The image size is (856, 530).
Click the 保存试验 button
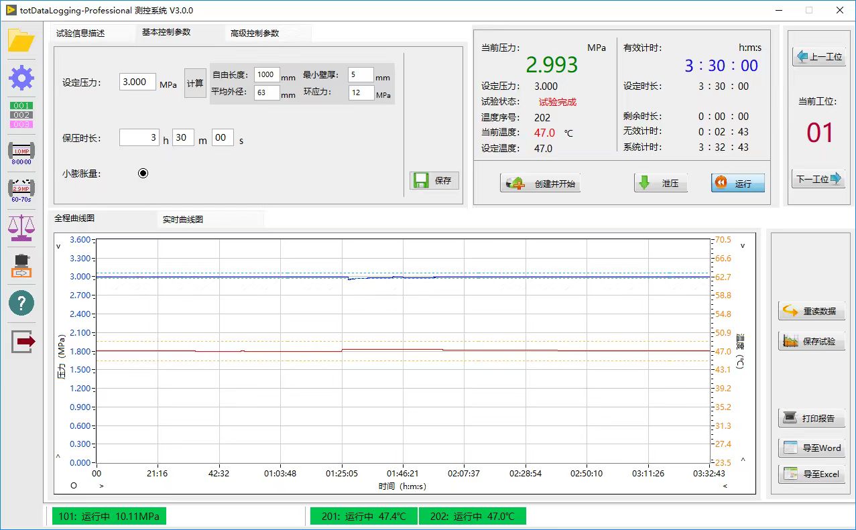coord(812,341)
